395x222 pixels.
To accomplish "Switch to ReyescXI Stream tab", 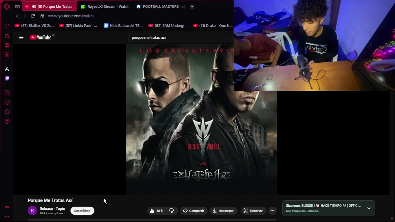I will click(x=105, y=6).
